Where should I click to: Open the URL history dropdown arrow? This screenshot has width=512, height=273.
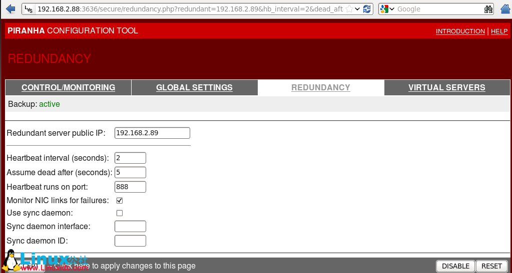tap(358, 9)
